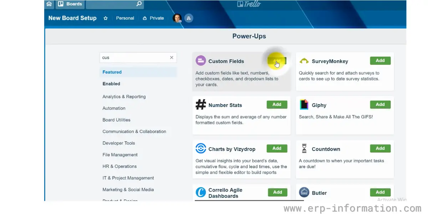Focus the top bar search box
428x214 pixels.
point(115,4)
